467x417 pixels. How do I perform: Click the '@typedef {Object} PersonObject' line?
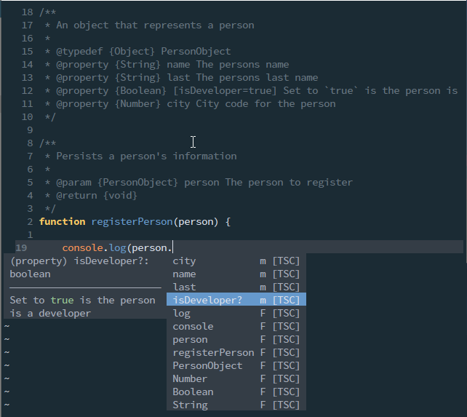click(x=137, y=51)
